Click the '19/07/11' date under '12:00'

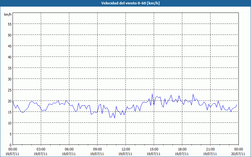pos(125,154)
